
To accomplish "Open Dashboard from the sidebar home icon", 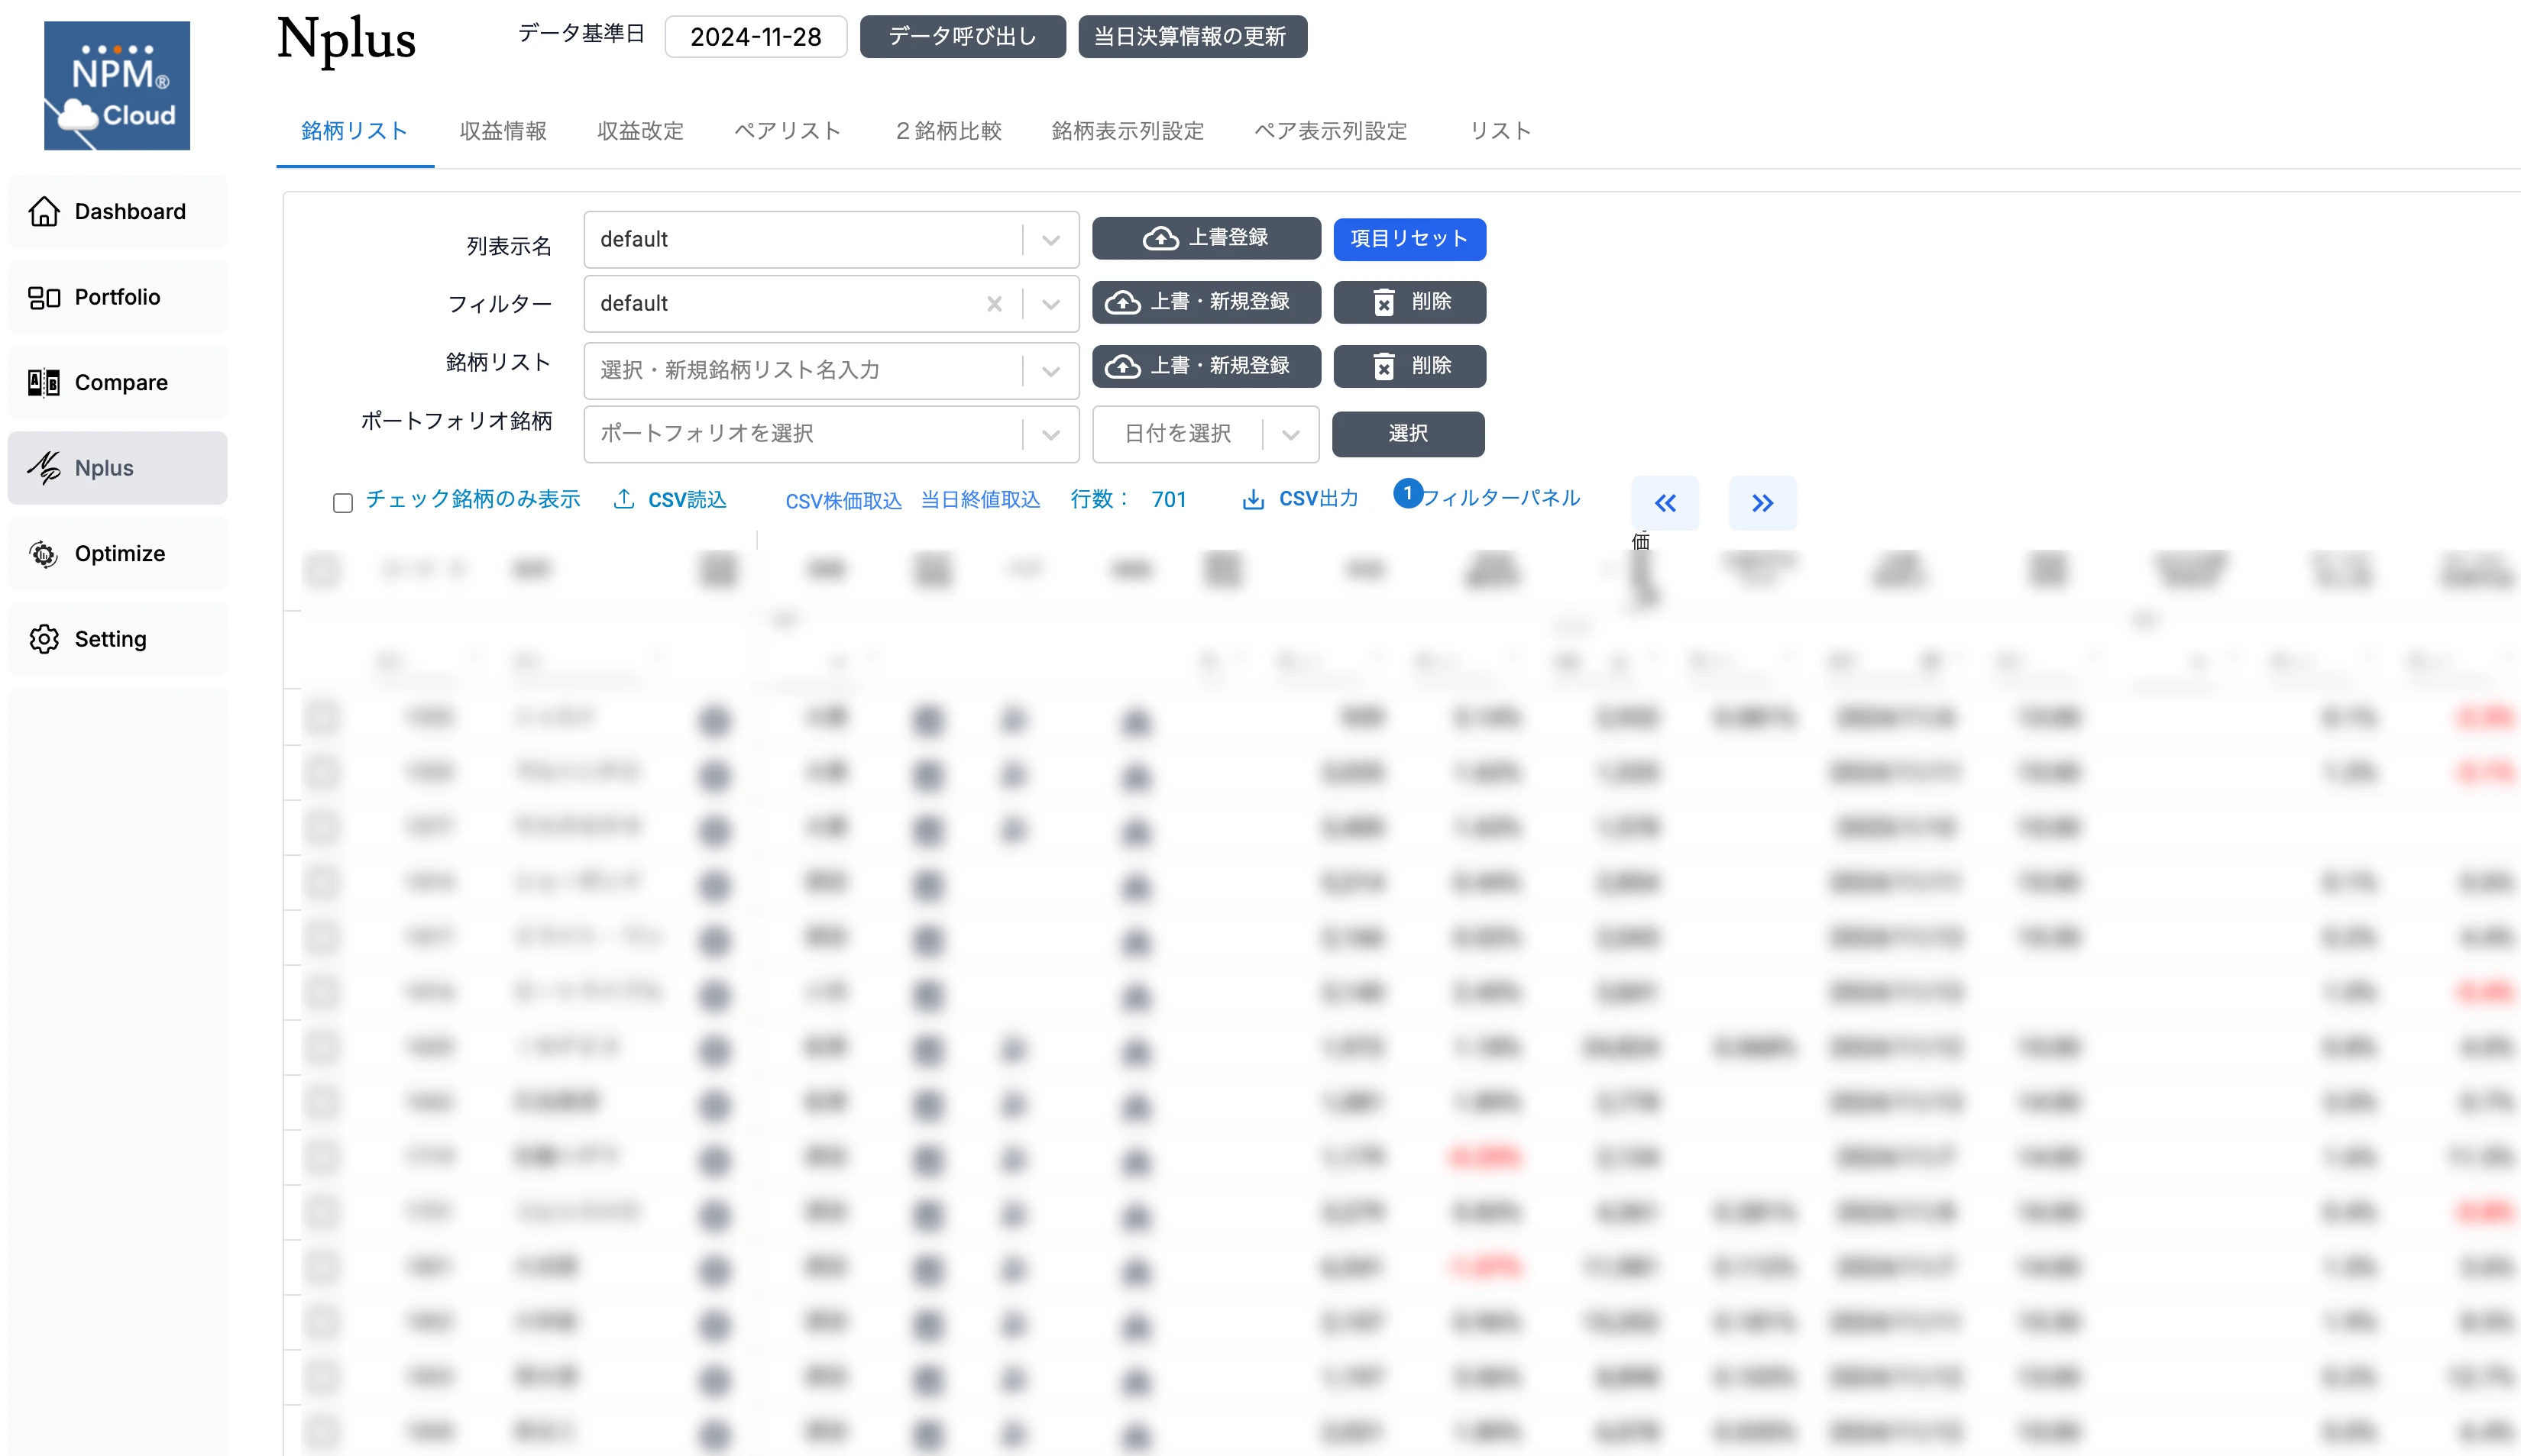I will pos(44,211).
